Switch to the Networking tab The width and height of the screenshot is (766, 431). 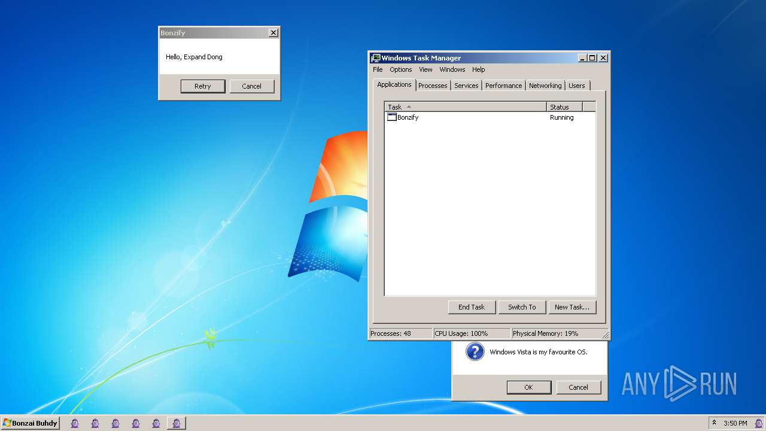(x=545, y=86)
